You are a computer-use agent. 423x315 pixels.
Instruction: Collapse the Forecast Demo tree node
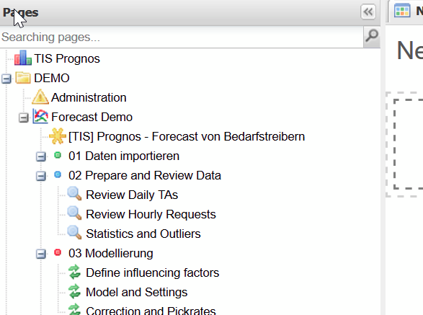pyautogui.click(x=24, y=117)
